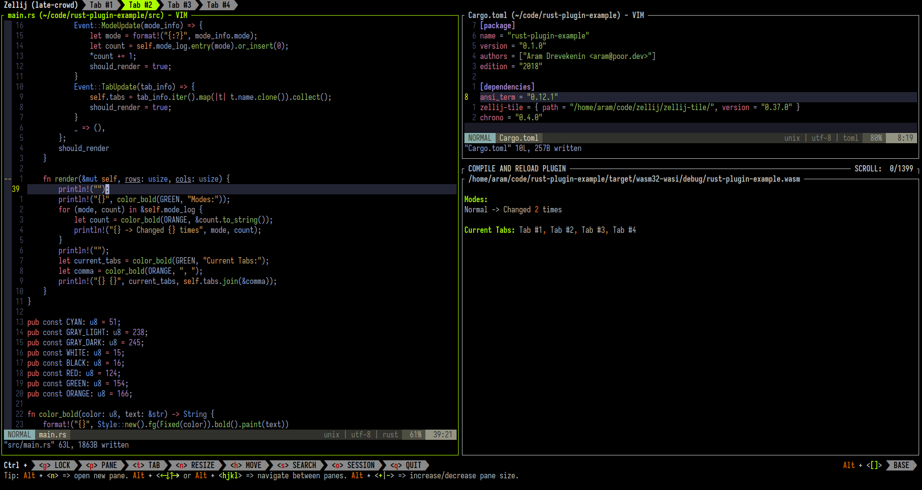Click Current Tabs: output label
922x490 pixels.
tap(490, 230)
